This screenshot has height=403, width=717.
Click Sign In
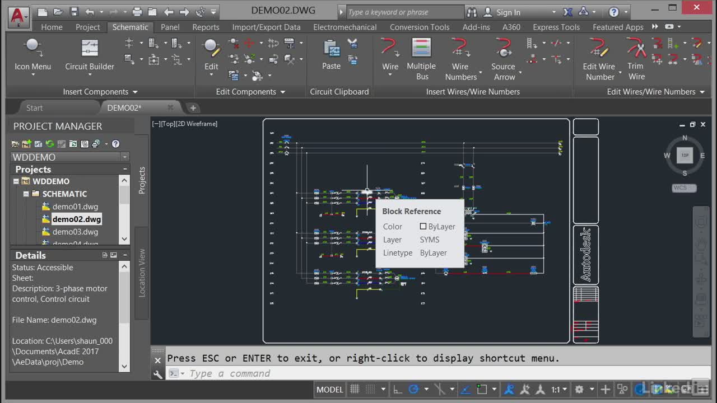coord(508,12)
